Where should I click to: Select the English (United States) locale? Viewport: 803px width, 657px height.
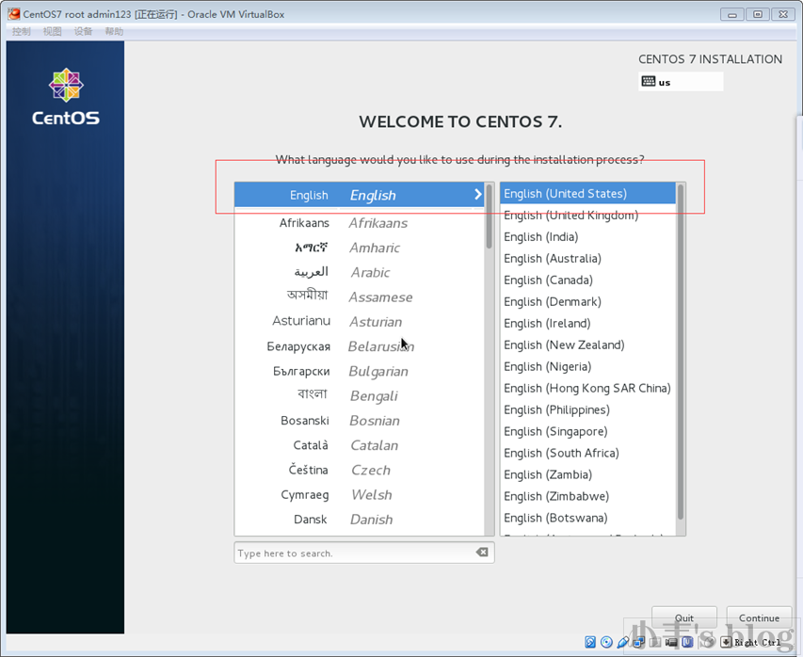pyautogui.click(x=588, y=194)
